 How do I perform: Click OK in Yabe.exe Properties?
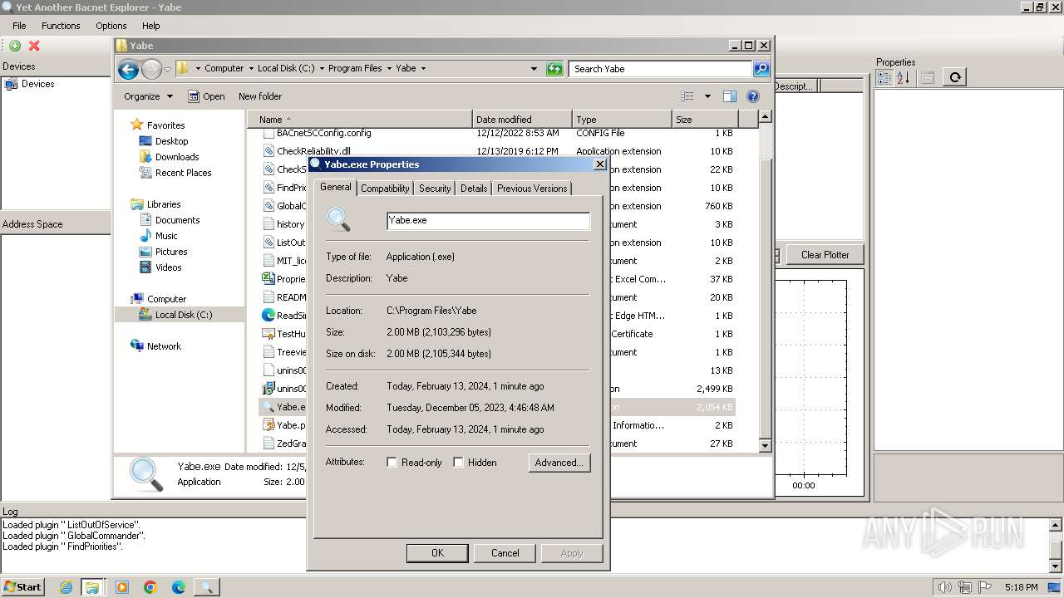[x=437, y=553]
